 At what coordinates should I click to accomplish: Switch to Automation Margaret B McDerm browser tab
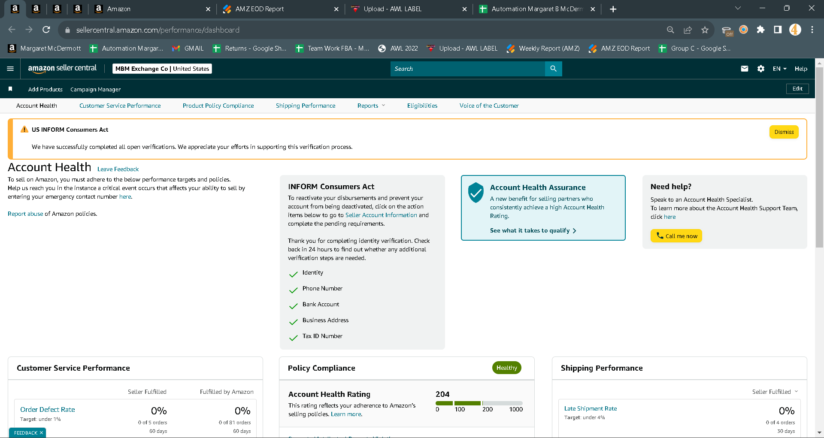pos(536,9)
